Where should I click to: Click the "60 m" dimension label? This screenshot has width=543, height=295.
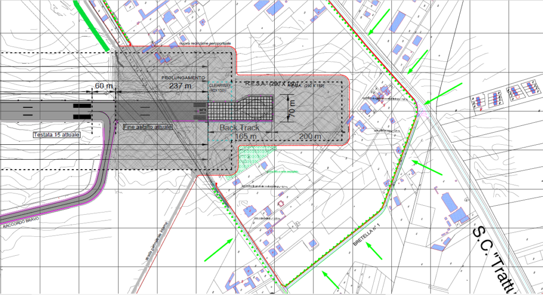pyautogui.click(x=104, y=85)
